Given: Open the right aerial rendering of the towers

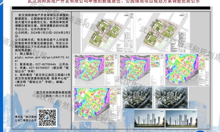Looking at the screenshot, I should click(171, 97).
